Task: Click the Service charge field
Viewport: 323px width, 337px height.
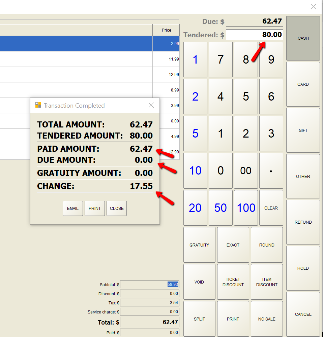Action: tap(150, 312)
